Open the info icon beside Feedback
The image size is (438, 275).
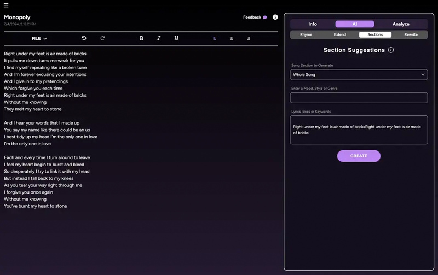[275, 17]
